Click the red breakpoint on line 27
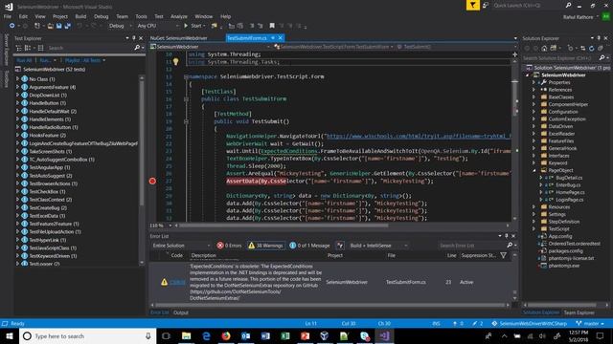This screenshot has height=344, width=613. pyautogui.click(x=152, y=181)
